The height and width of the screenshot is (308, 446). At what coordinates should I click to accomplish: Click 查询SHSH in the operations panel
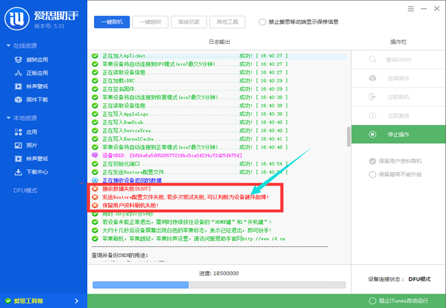click(398, 60)
